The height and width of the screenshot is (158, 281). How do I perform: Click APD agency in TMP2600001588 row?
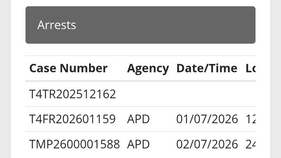click(139, 144)
